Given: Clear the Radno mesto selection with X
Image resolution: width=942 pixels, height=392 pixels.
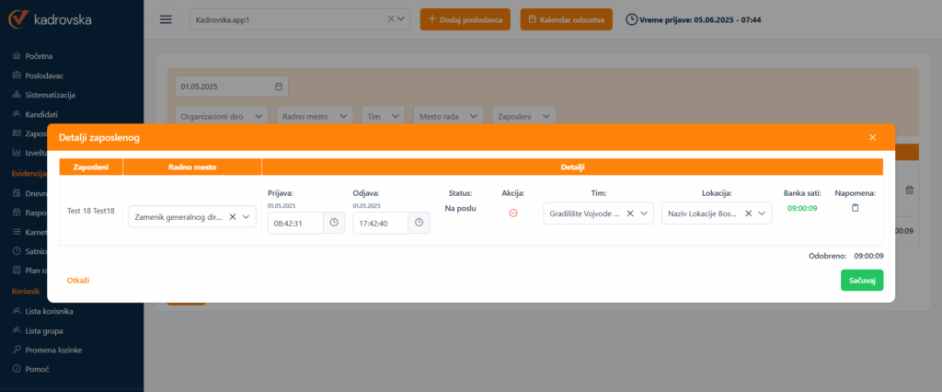Looking at the screenshot, I should [x=233, y=217].
